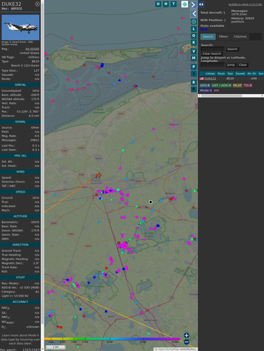Toggle the double-arrow sidebar width button
The width and height of the screenshot is (264, 351).
pos(201,4)
